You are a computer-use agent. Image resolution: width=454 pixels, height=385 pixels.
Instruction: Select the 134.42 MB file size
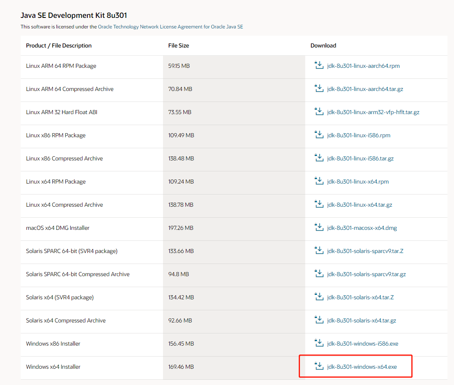(x=181, y=297)
